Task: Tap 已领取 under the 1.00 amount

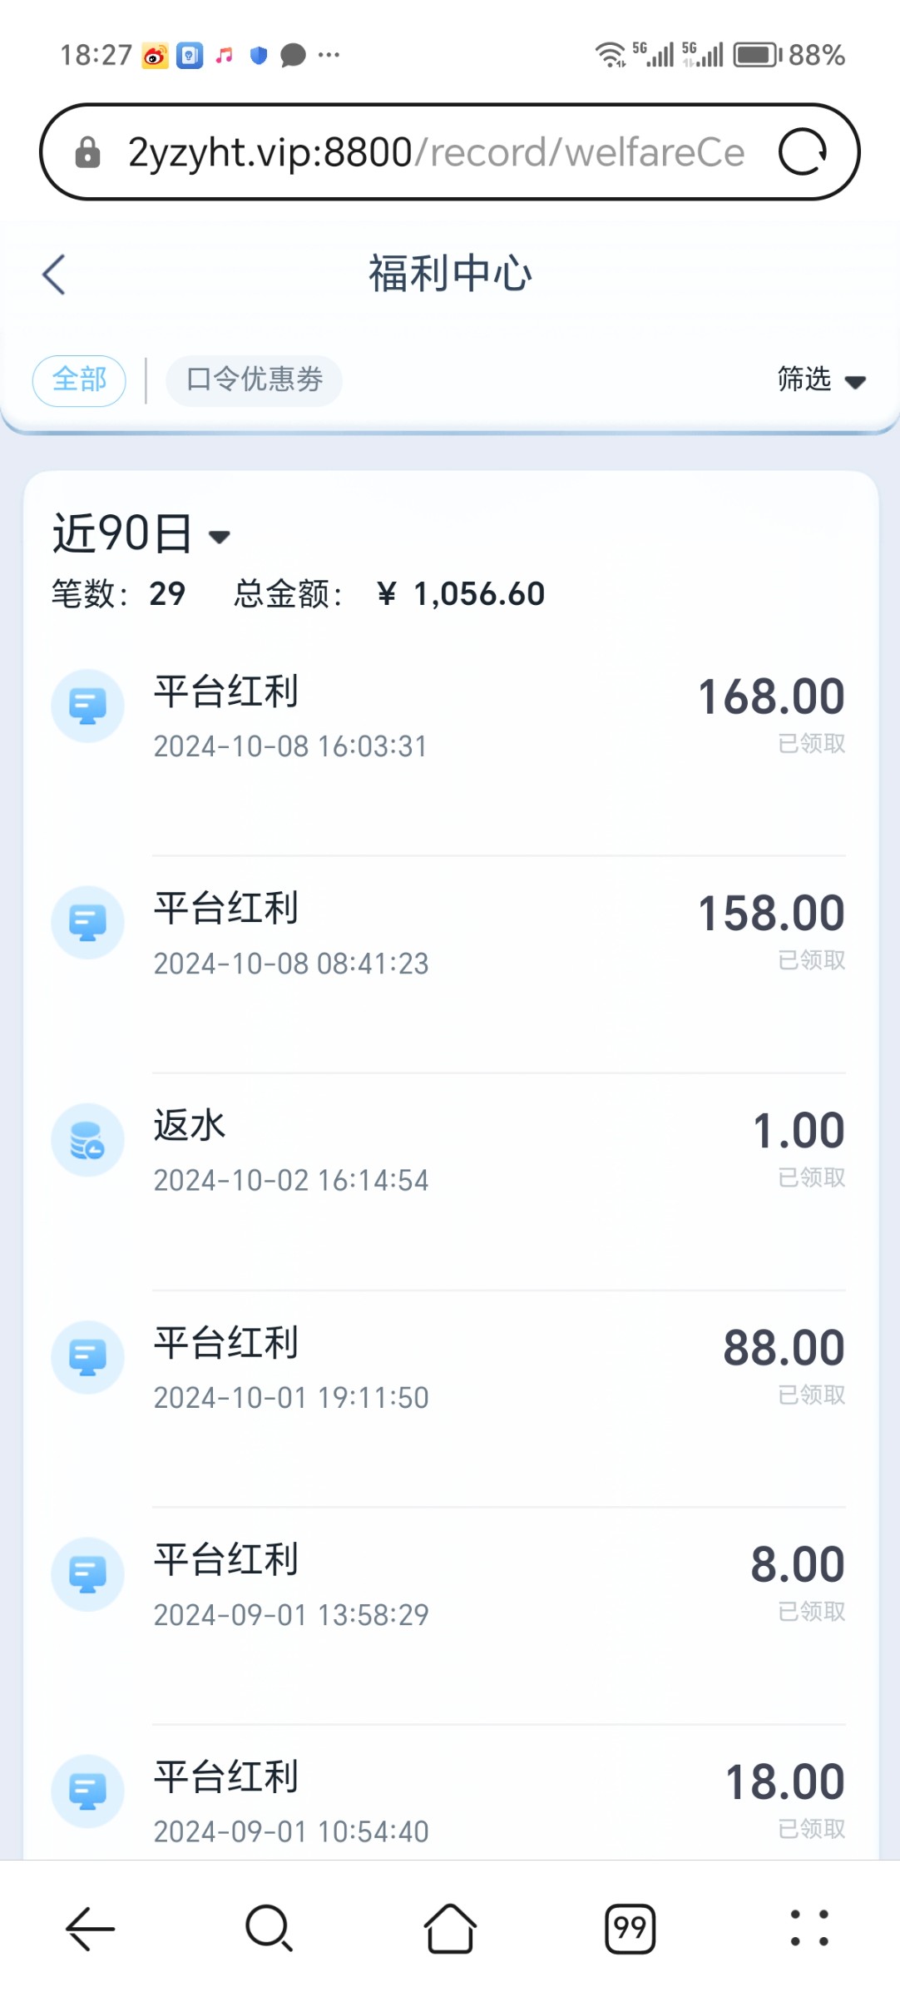Action: [x=811, y=1177]
